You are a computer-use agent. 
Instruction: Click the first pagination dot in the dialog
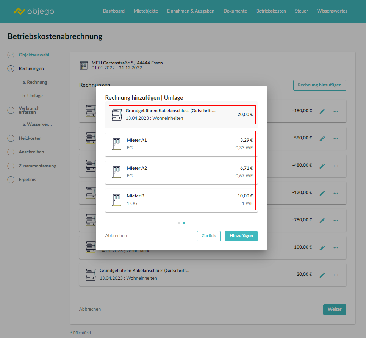(x=179, y=223)
